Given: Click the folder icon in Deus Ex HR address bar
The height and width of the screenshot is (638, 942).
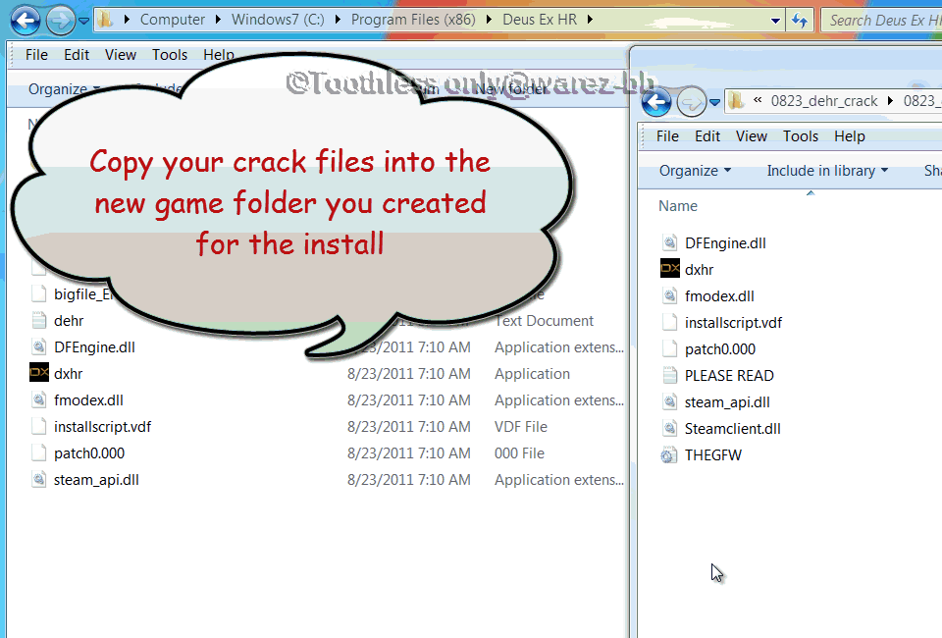Looking at the screenshot, I should click(x=105, y=20).
